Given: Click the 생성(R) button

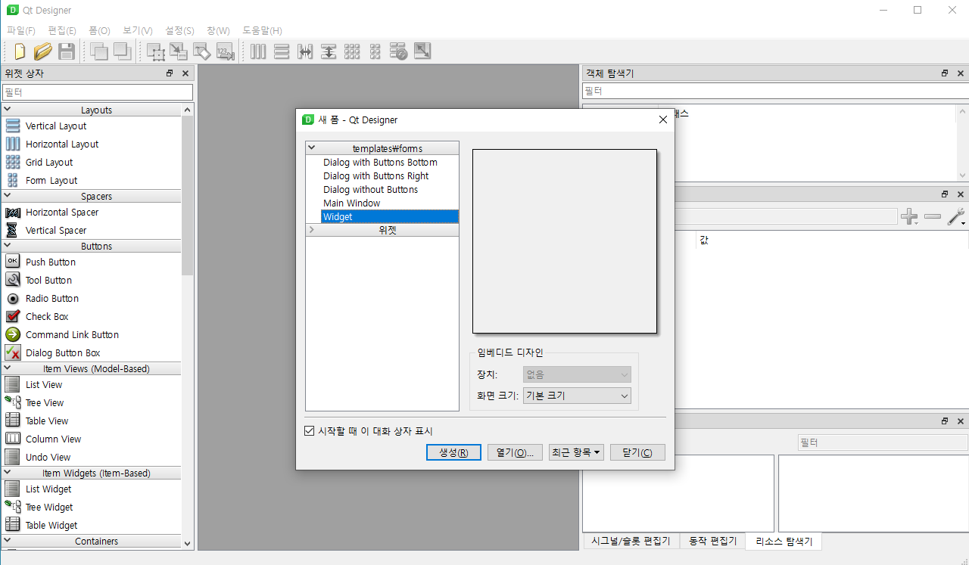Looking at the screenshot, I should click(x=453, y=452).
